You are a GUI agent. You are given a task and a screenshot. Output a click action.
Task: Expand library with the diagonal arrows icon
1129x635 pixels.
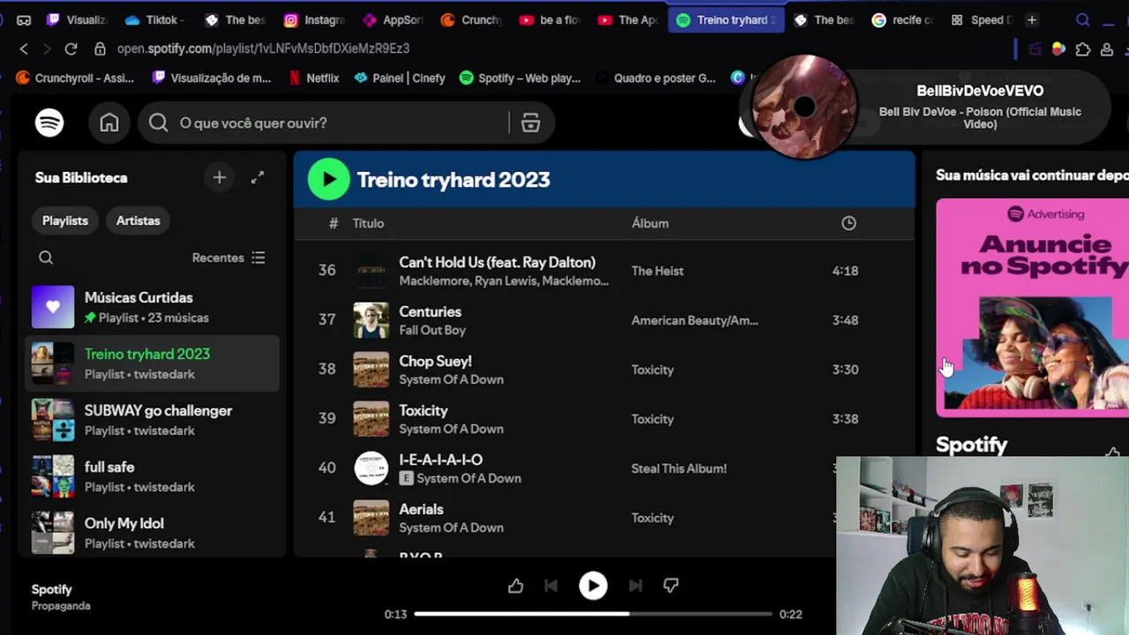tap(258, 177)
